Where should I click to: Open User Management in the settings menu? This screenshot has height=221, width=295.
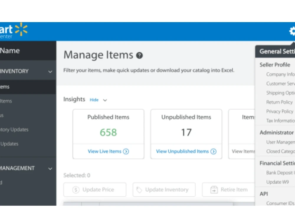280,142
